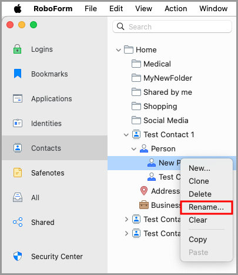Open the Edit menu
Viewport: 238px width, 275px height.
click(116, 9)
